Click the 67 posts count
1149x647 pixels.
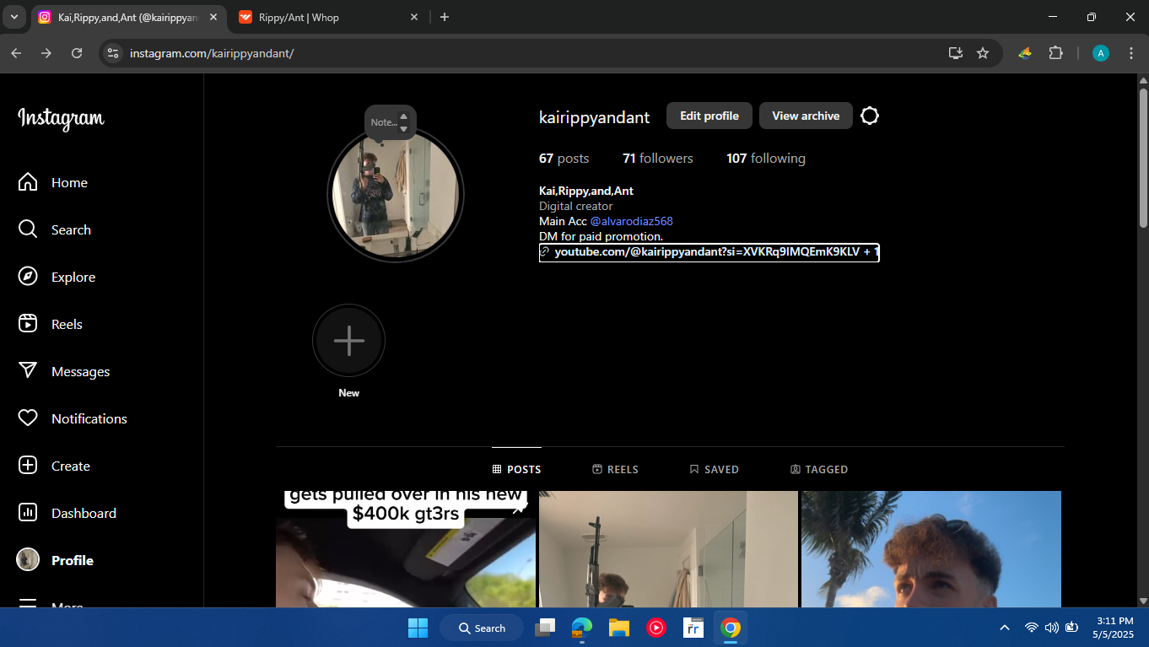pos(564,159)
